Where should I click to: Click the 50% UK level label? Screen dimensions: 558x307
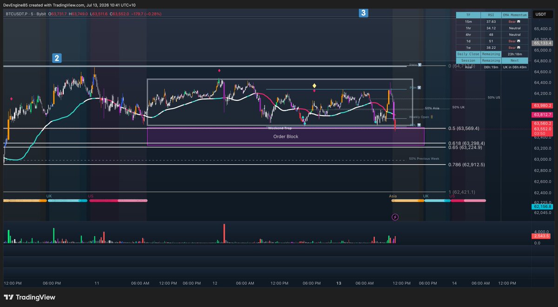pos(458,107)
